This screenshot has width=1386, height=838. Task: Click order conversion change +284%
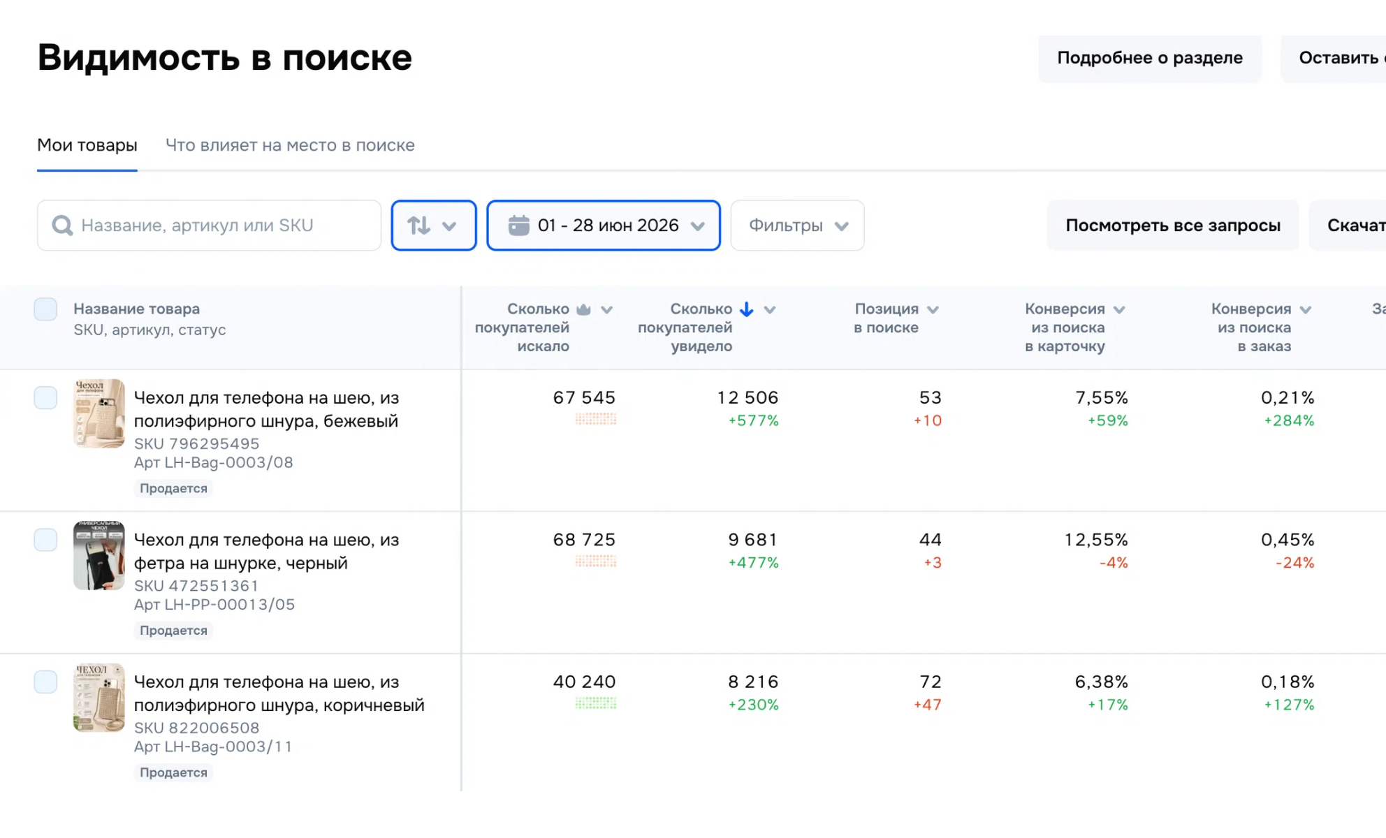(1289, 420)
